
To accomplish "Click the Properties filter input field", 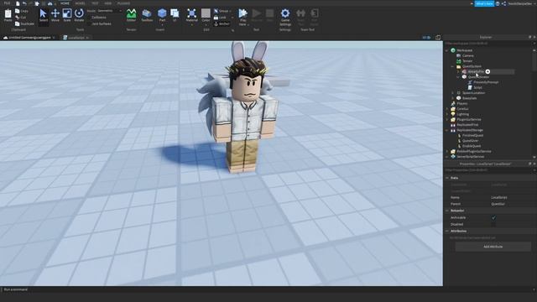I will [488, 170].
